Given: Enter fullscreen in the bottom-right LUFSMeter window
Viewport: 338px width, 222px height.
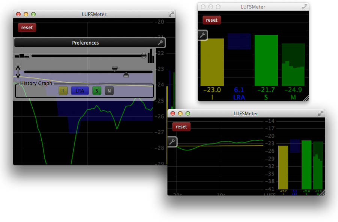Looking at the screenshot, I should pyautogui.click(x=321, y=113).
